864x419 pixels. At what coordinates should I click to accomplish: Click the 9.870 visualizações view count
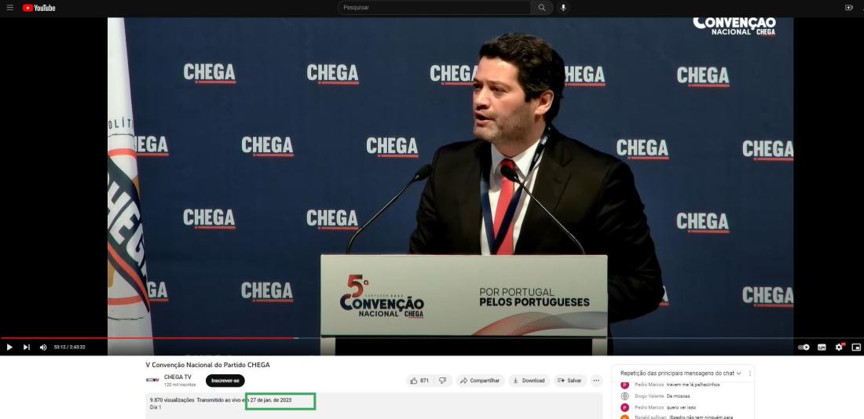click(x=172, y=399)
